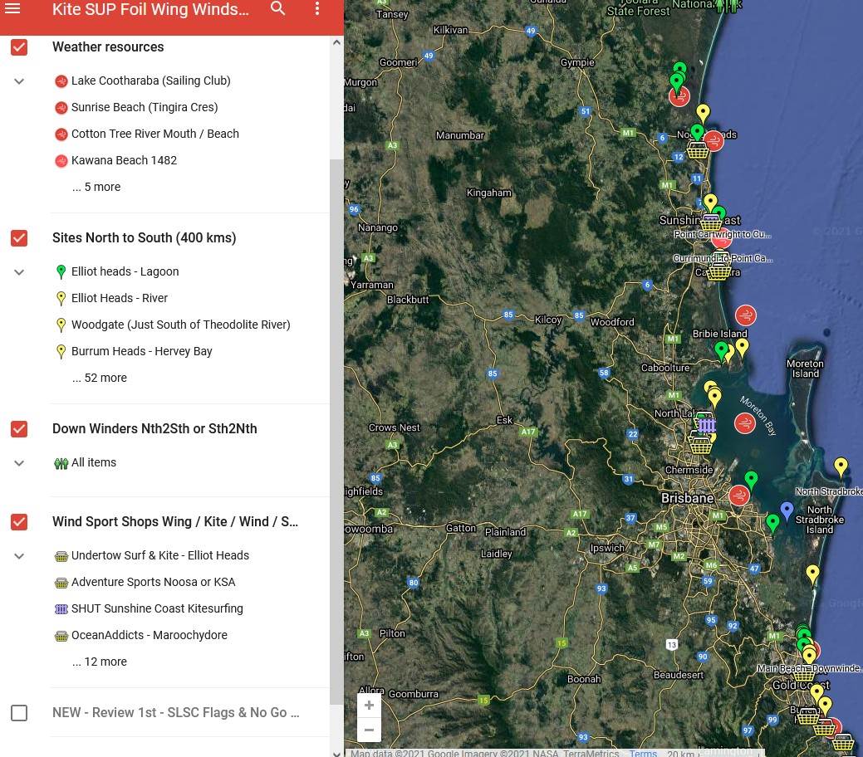
Task: Collapse the Down Winders All items list
Action: point(19,463)
